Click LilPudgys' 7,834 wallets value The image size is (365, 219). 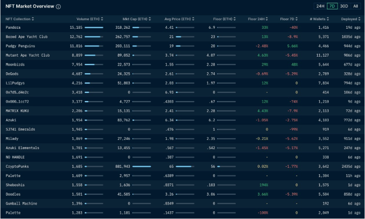[x=324, y=83]
